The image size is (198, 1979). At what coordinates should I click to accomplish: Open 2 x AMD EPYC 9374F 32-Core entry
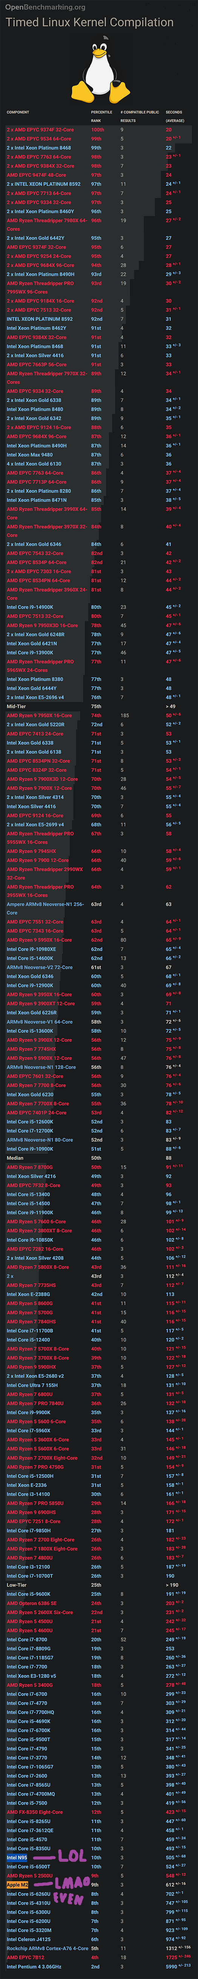(x=40, y=130)
